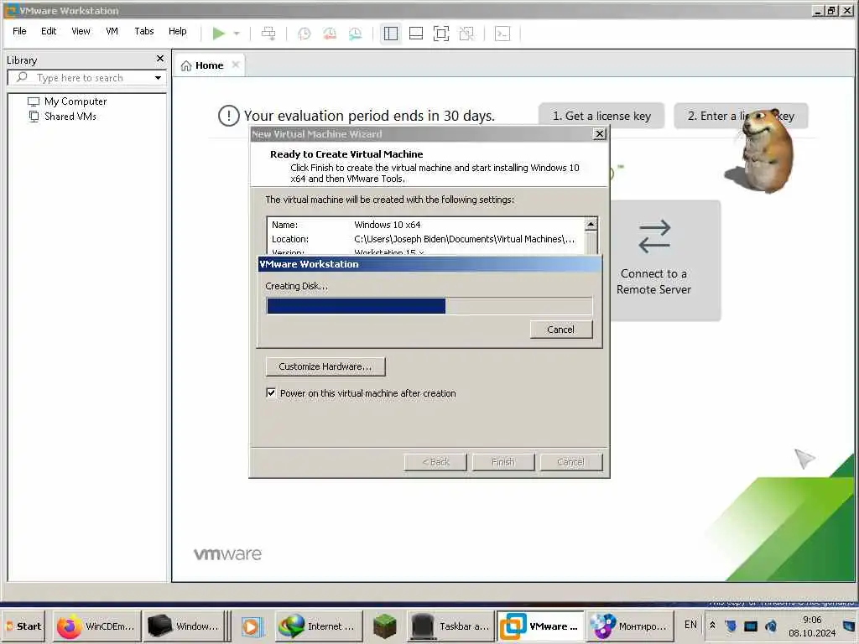This screenshot has height=644, width=859.
Task: Expand the hidden tray icons arrow
Action: (x=713, y=625)
